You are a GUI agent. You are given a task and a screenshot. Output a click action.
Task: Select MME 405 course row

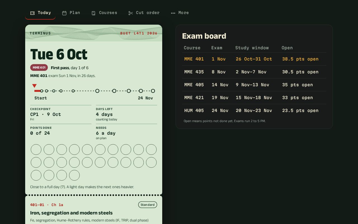click(x=254, y=85)
